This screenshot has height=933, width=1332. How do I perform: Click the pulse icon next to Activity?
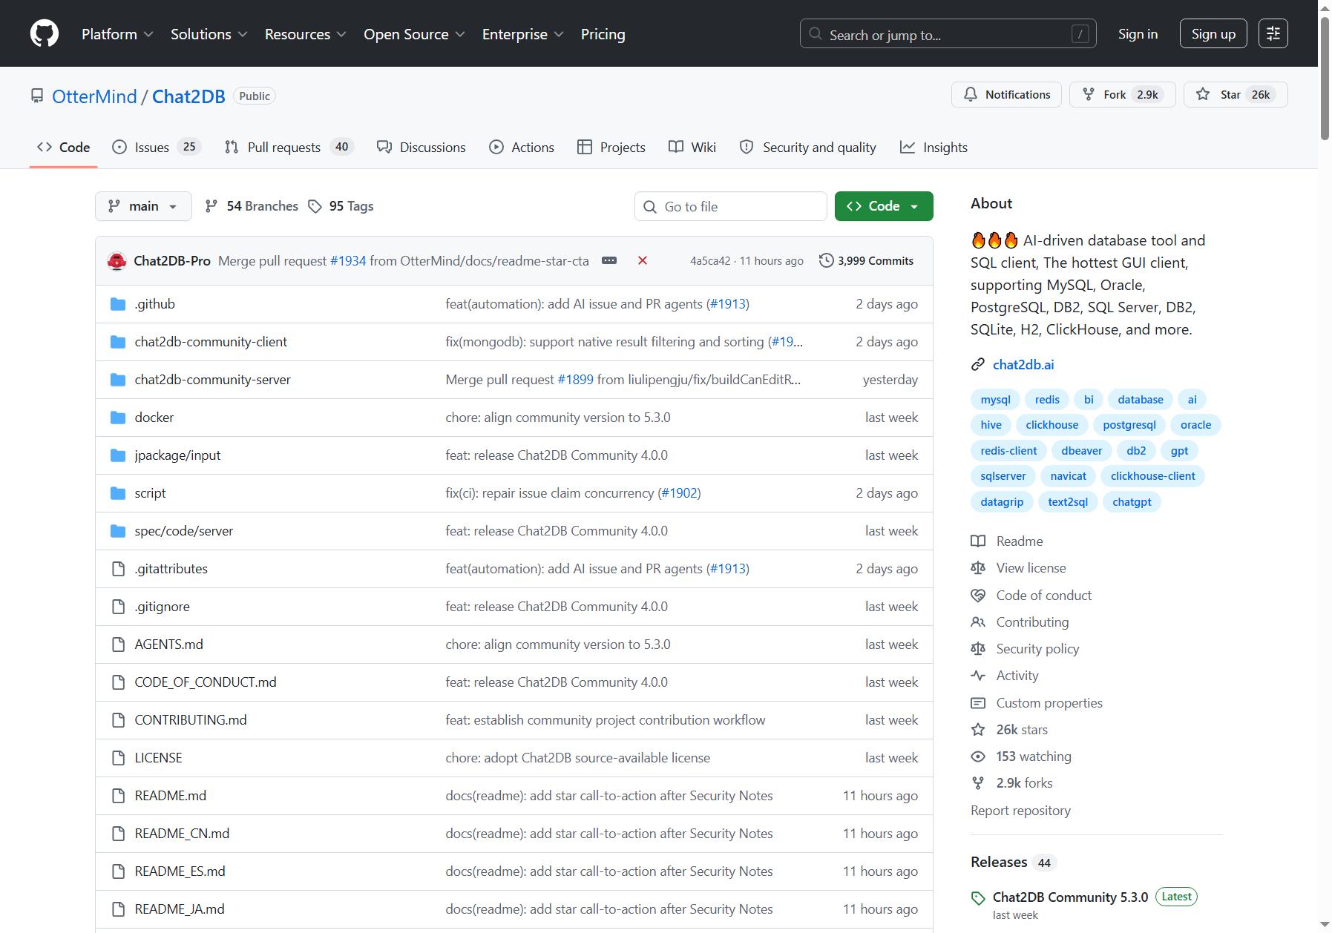[x=978, y=676]
